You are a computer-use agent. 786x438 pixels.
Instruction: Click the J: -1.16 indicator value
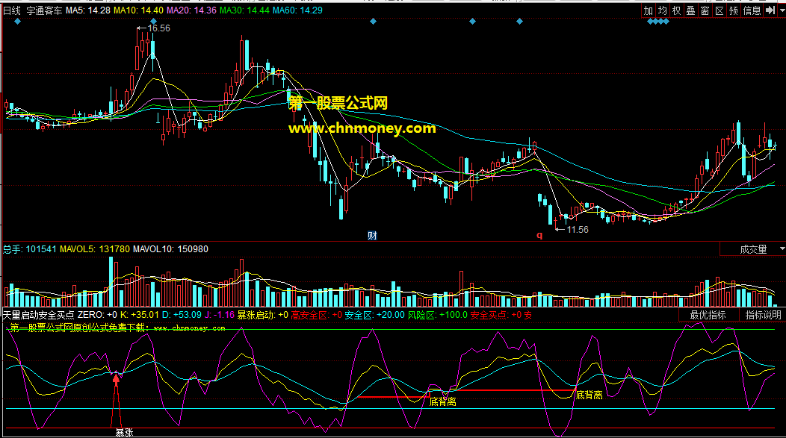[x=220, y=315]
